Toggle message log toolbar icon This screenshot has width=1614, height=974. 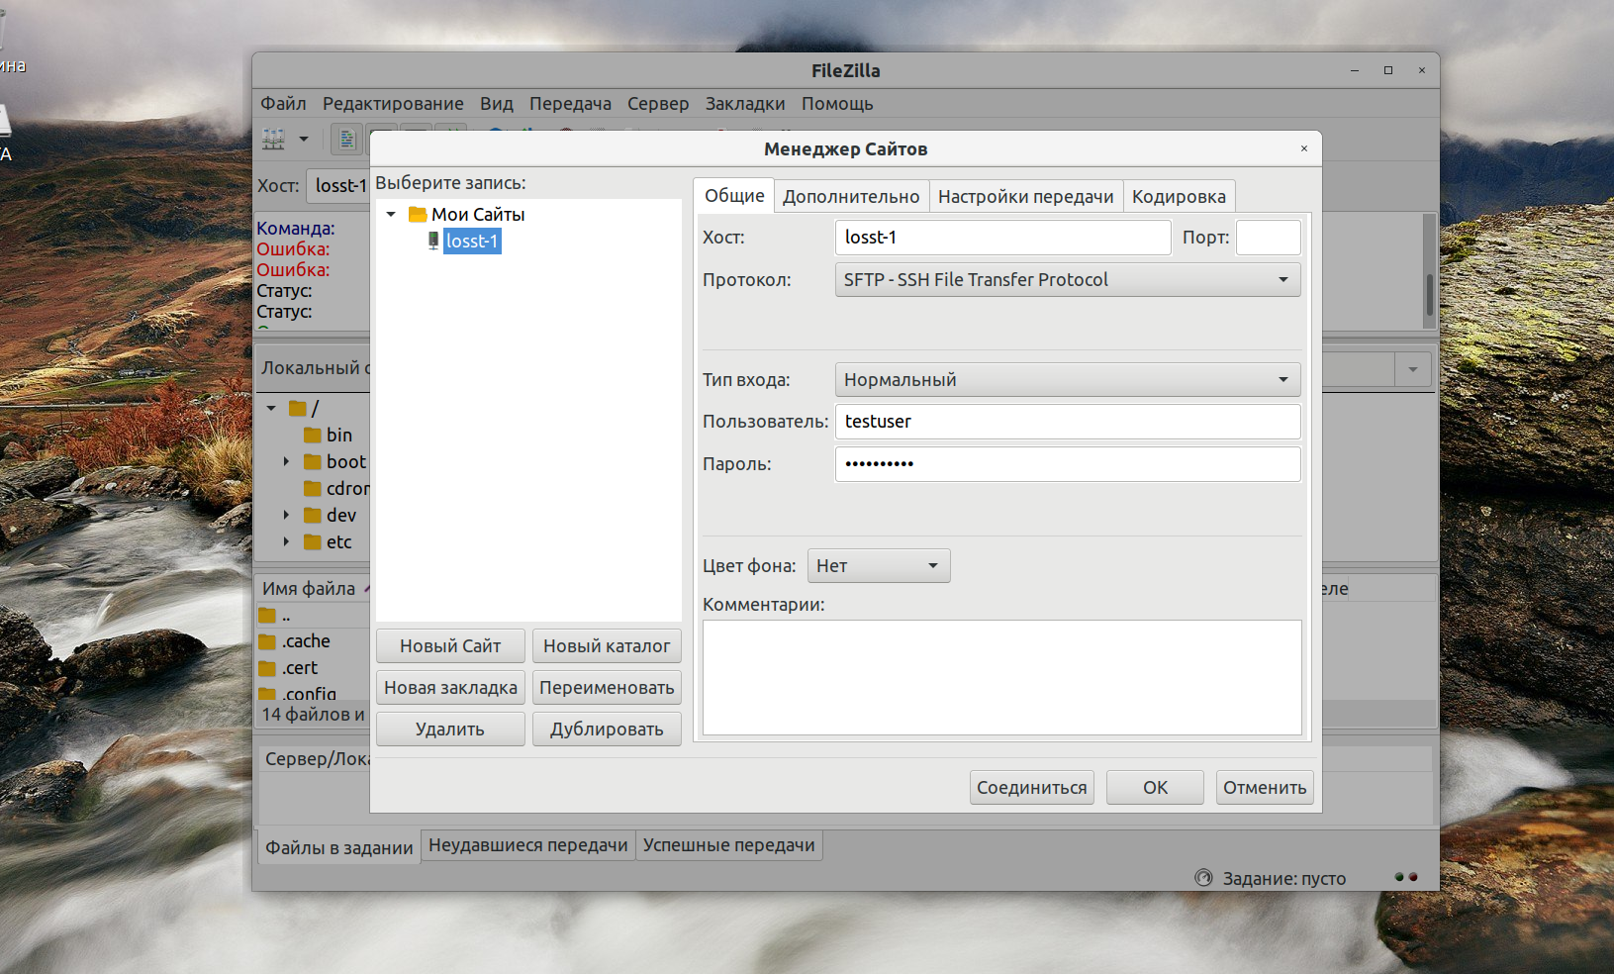[x=346, y=140]
